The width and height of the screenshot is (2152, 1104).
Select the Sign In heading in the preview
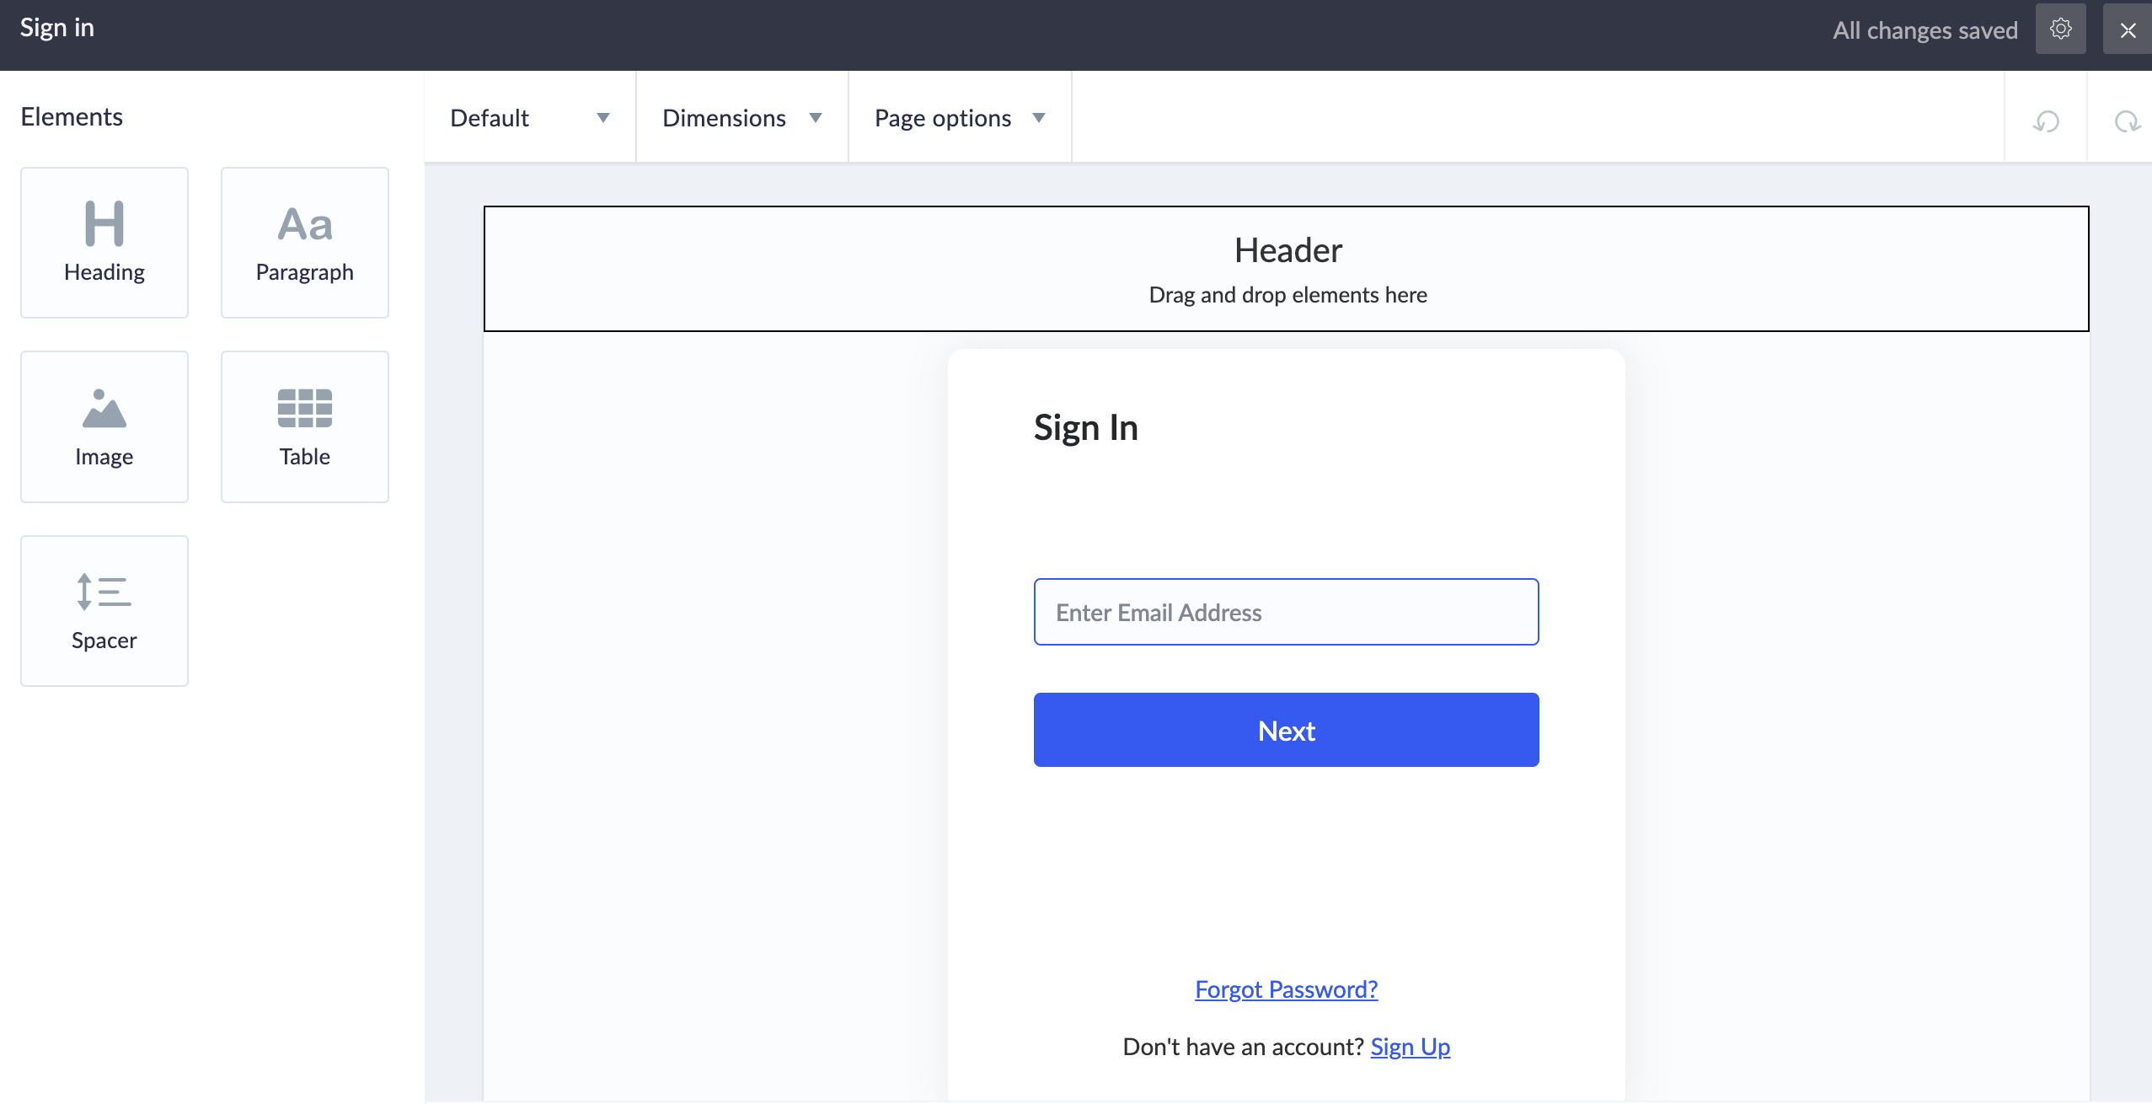[1085, 427]
